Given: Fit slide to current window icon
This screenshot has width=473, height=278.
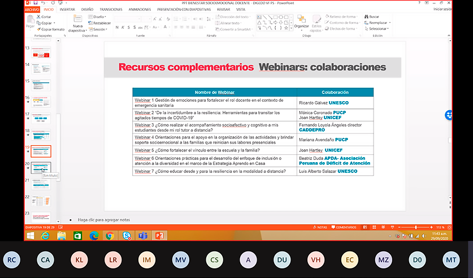Looking at the screenshot, I should click(x=449, y=227).
